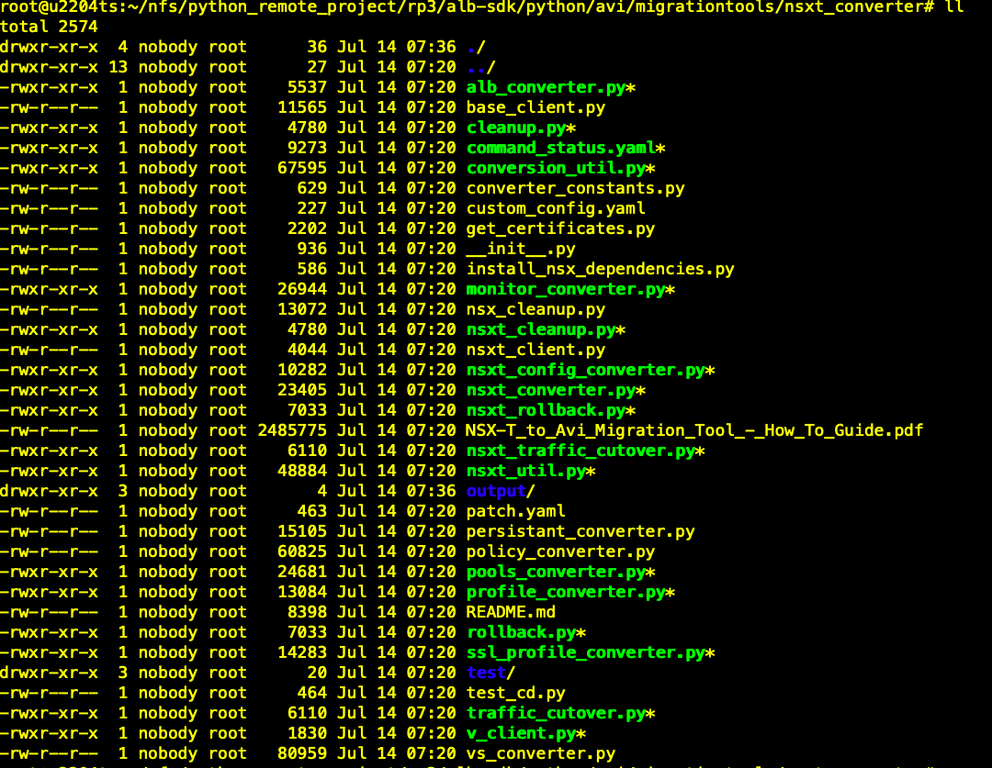The width and height of the screenshot is (992, 768).
Task: Select the How_To_Guide.pdf filename
Action: point(694,430)
